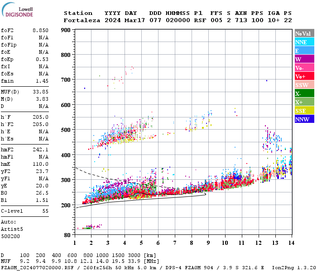Click the X- dark green legend box
The width and height of the screenshot is (317, 271).
coord(304,93)
